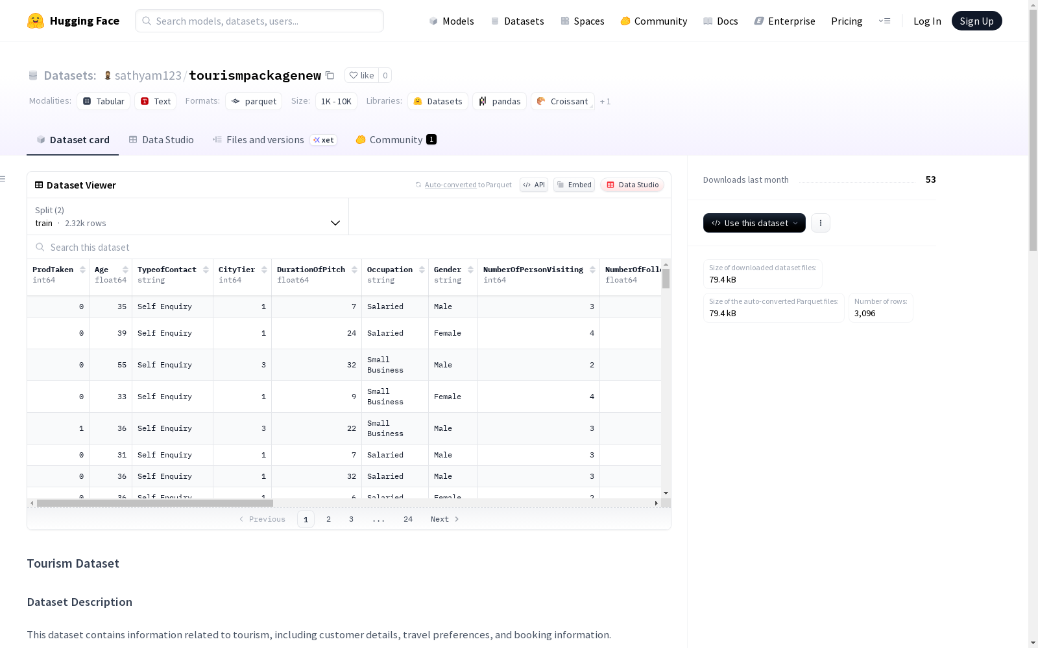Click the table's vertical scrollbar thumb

click(x=666, y=279)
